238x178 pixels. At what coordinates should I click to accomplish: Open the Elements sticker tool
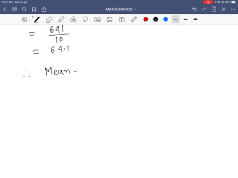point(97,20)
